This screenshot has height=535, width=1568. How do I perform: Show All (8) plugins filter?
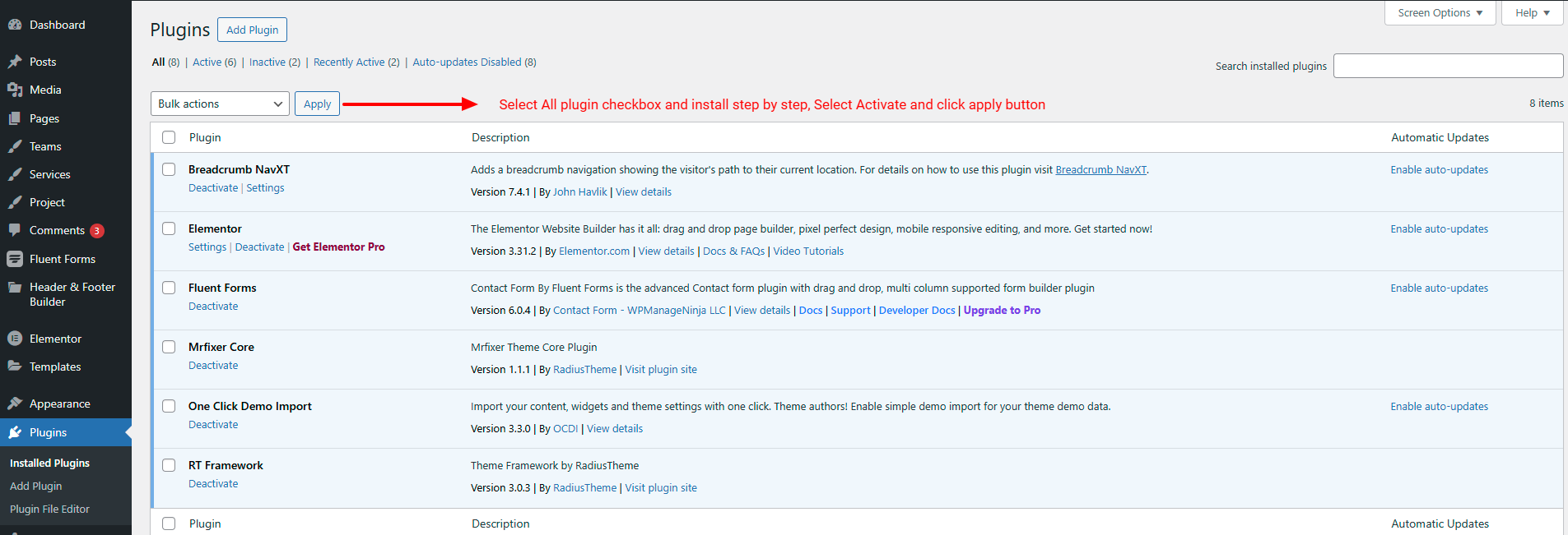[x=165, y=62]
